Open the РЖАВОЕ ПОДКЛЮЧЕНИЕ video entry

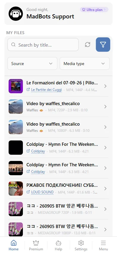coord(58,189)
